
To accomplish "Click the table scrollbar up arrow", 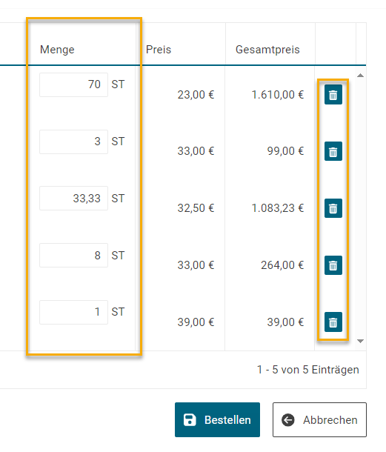I will coord(360,76).
